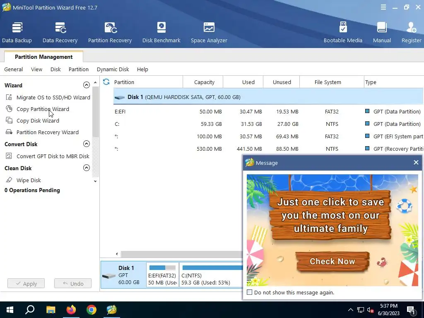Open File Explorer from the taskbar

[51, 310]
